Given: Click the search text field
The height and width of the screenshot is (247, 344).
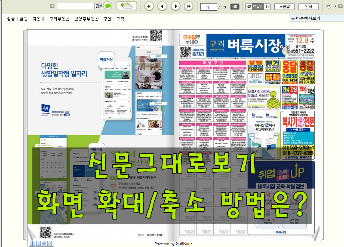Looking at the screenshot, I should [76, 6].
